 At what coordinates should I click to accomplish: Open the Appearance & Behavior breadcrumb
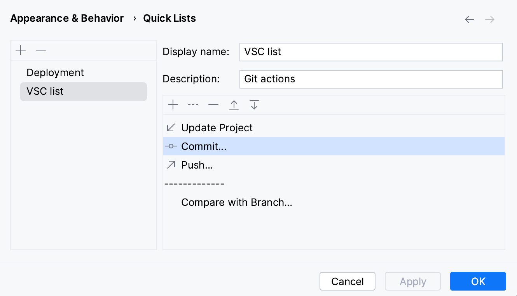click(67, 18)
